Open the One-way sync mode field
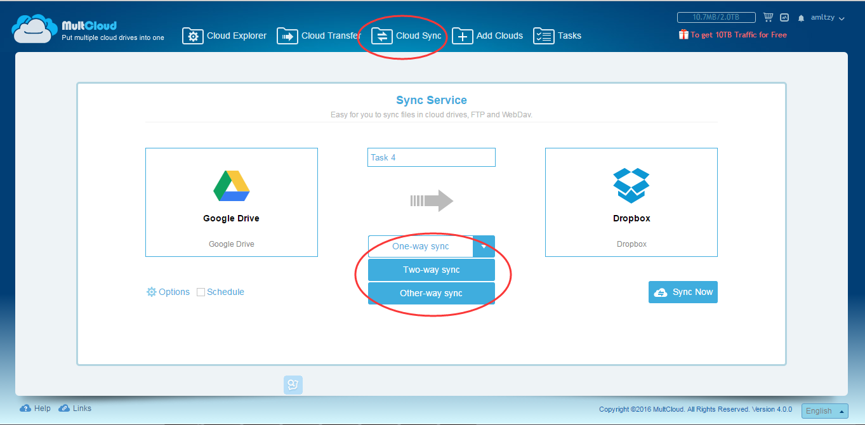The height and width of the screenshot is (425, 865). [421, 246]
